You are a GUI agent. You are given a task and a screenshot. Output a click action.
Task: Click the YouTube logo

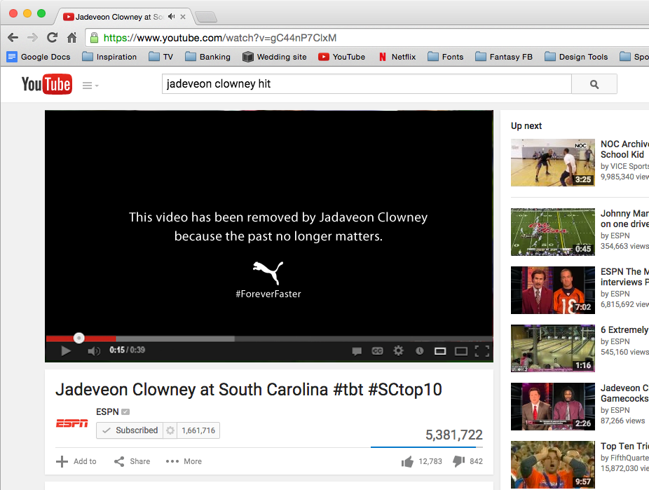point(47,84)
